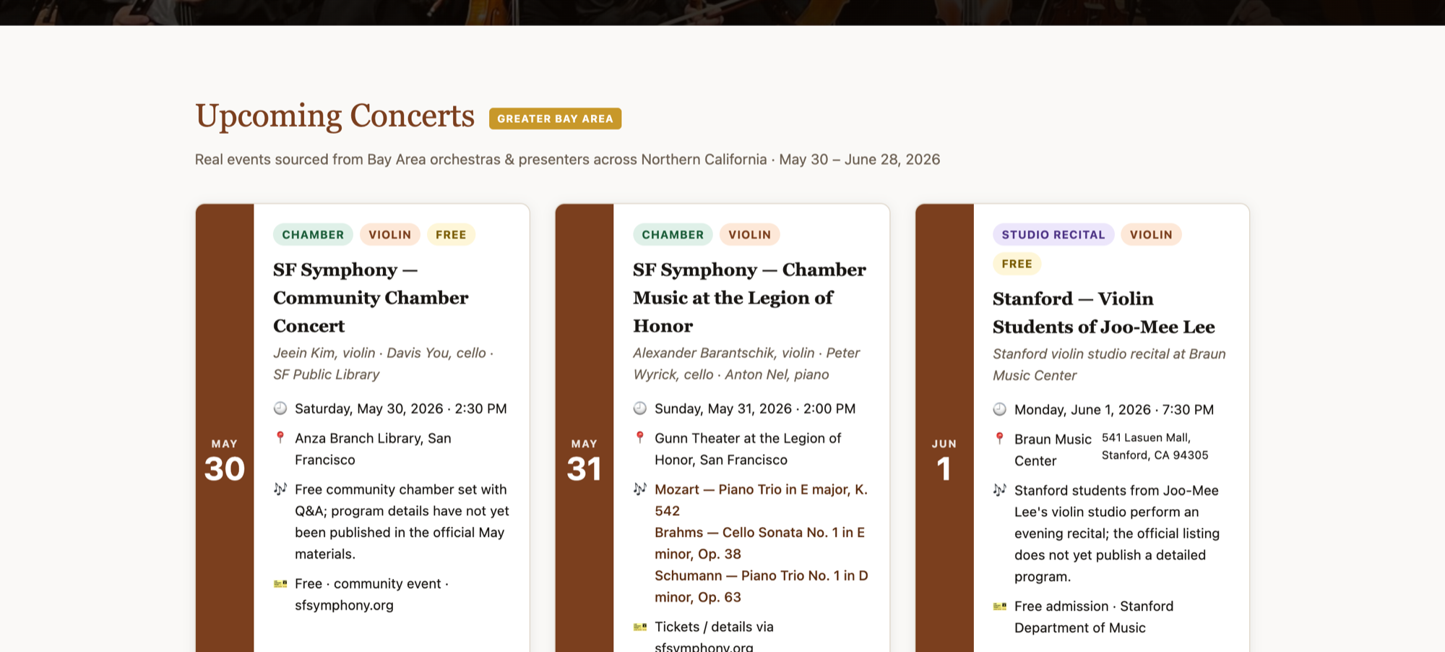The image size is (1445, 652).
Task: Click Free admission · Stanford Department of Music text
Action: pyautogui.click(x=1094, y=617)
